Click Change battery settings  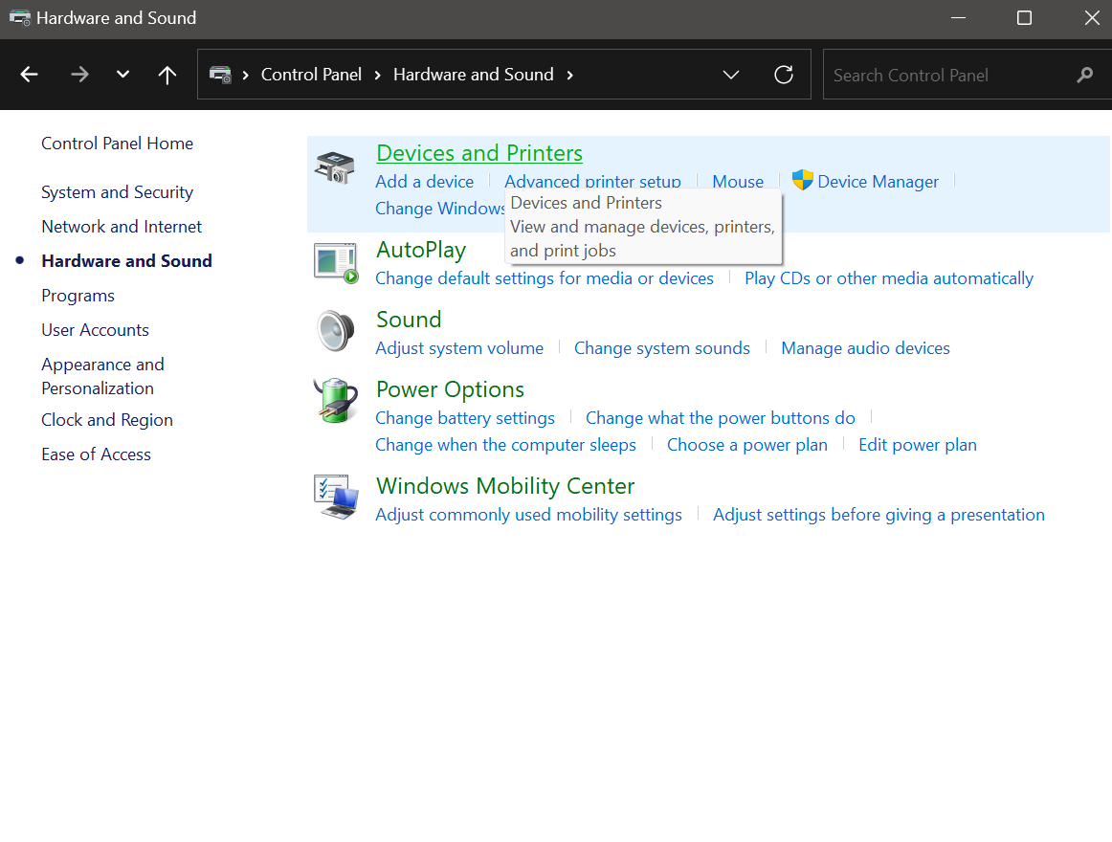pyautogui.click(x=464, y=418)
